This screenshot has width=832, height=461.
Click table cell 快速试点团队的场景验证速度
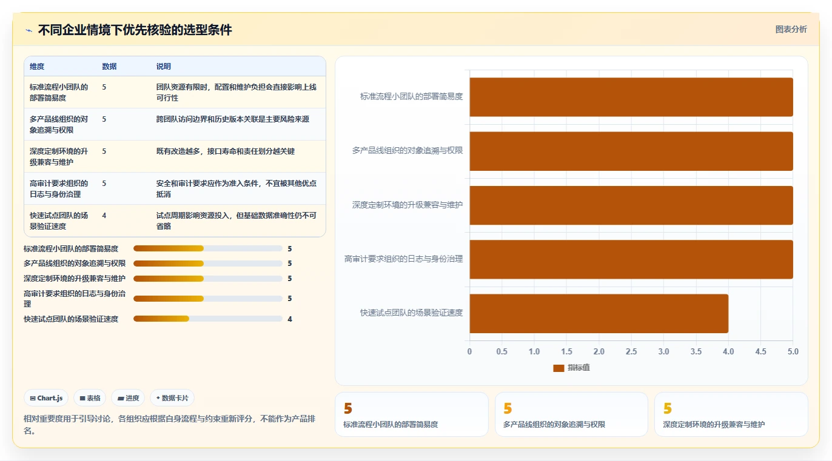[x=59, y=221]
